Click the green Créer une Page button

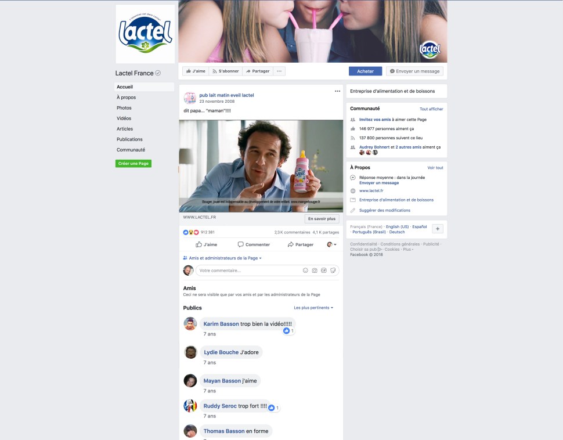tap(133, 164)
